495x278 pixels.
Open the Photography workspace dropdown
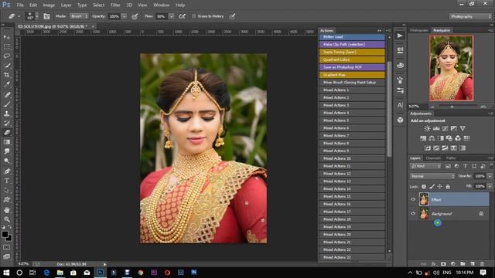470,16
